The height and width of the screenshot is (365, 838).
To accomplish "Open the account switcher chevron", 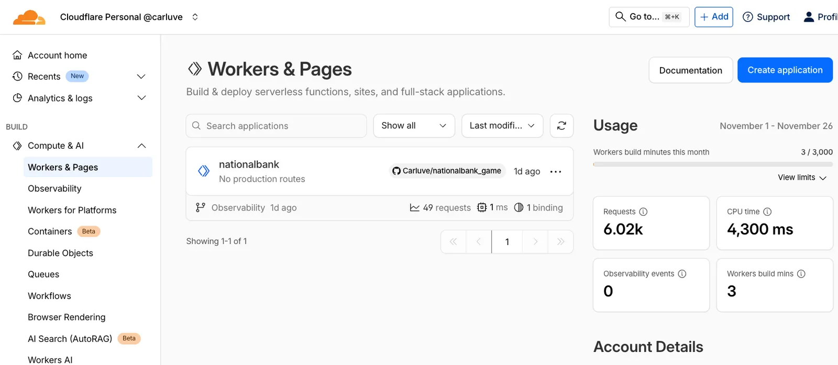I will point(195,17).
